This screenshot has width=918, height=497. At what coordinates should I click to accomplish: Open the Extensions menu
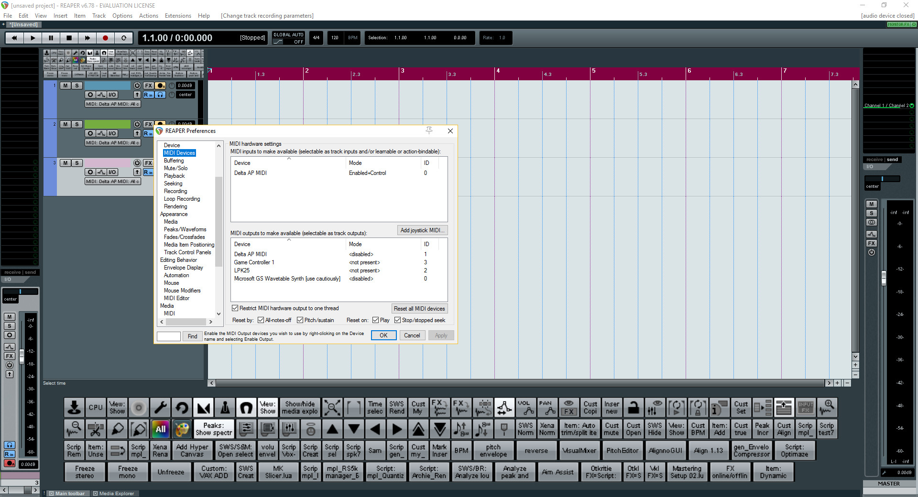click(x=178, y=16)
